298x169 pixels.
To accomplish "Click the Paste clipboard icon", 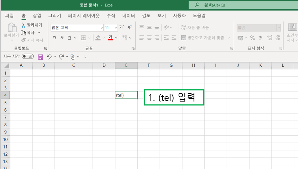I will (x=12, y=28).
